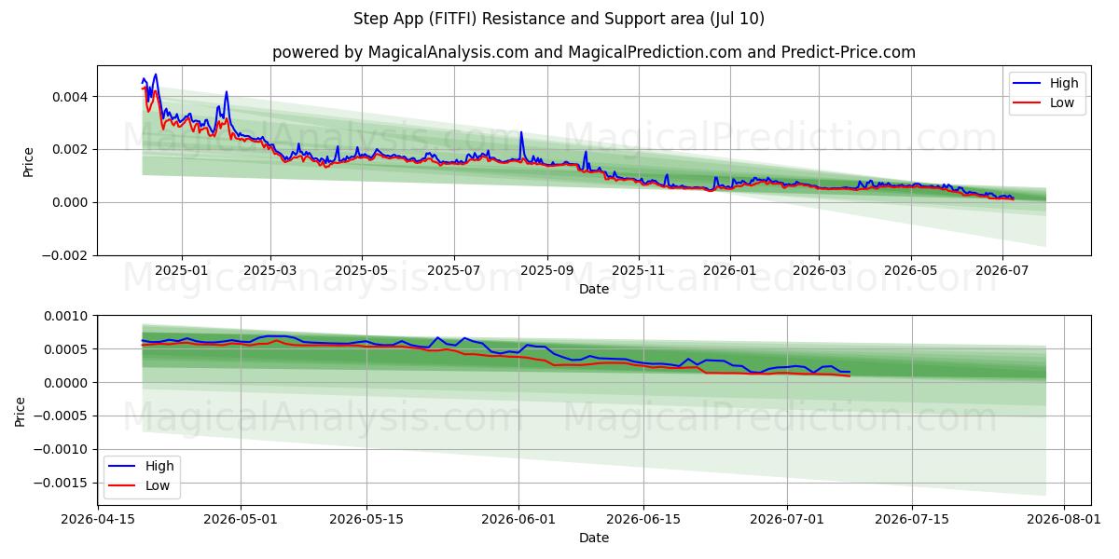Click the −0.002 price tick on top chart
The width and height of the screenshot is (1119, 559).
tap(66, 256)
